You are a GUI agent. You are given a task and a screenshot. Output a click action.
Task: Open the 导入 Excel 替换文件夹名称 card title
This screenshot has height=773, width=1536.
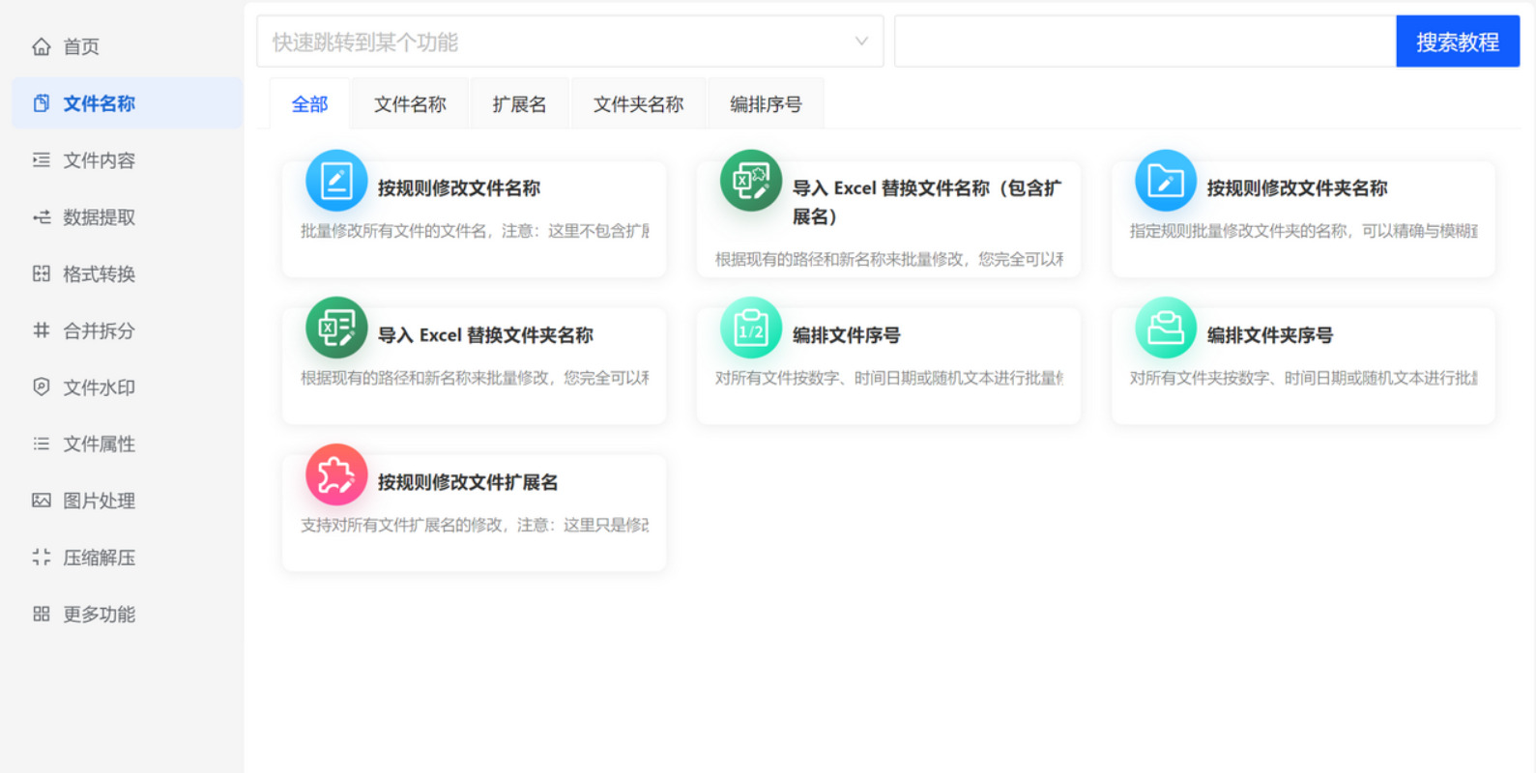pos(485,335)
